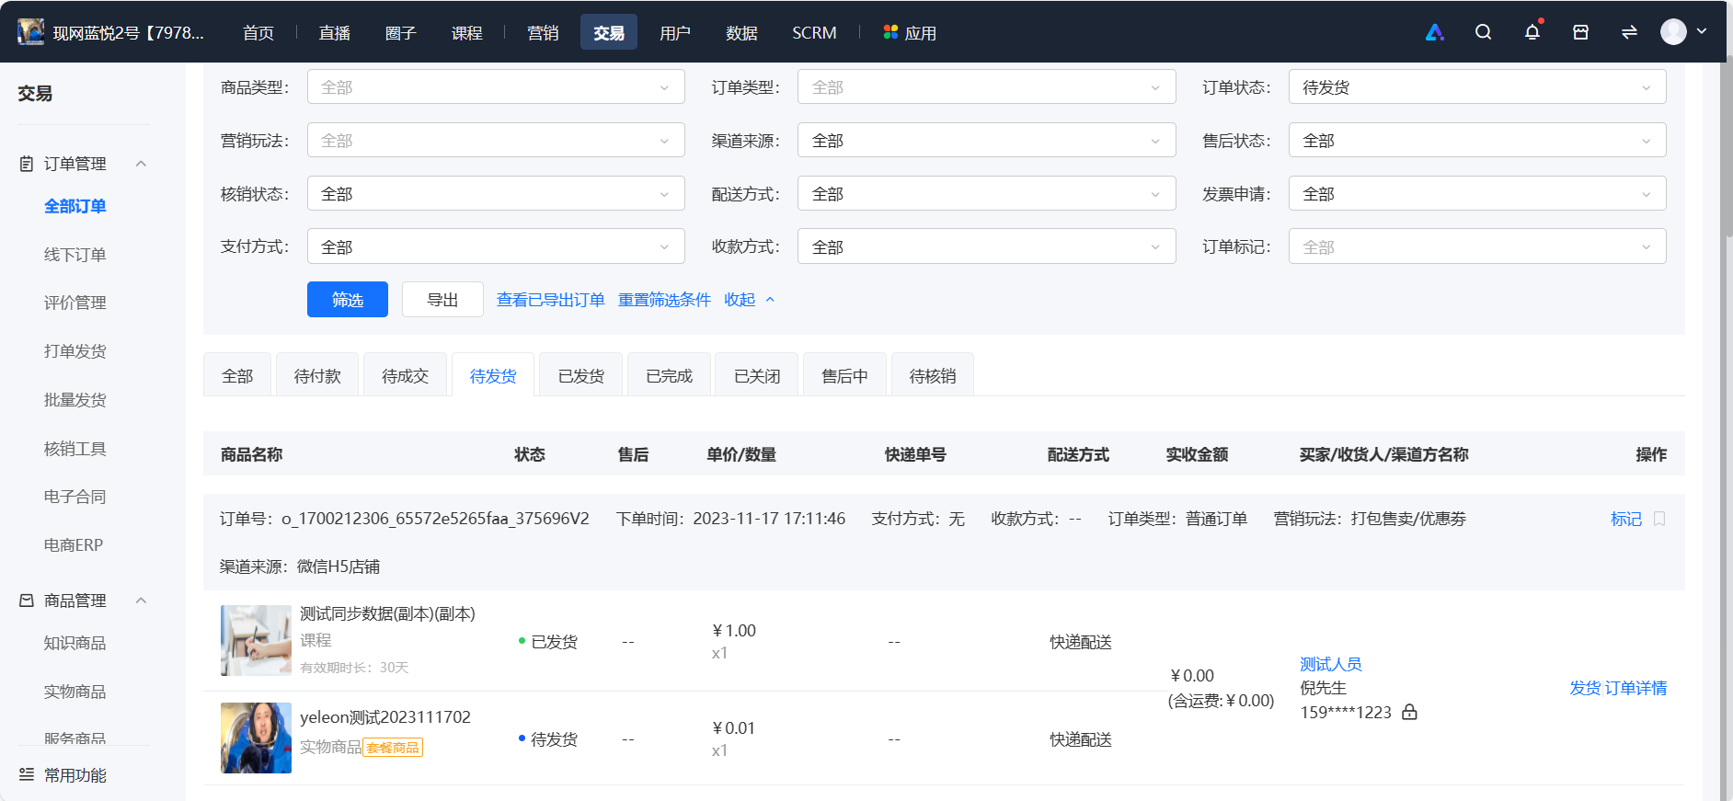Open the 收款方式 dropdown
Screen dimensions: 1733x801
point(986,246)
